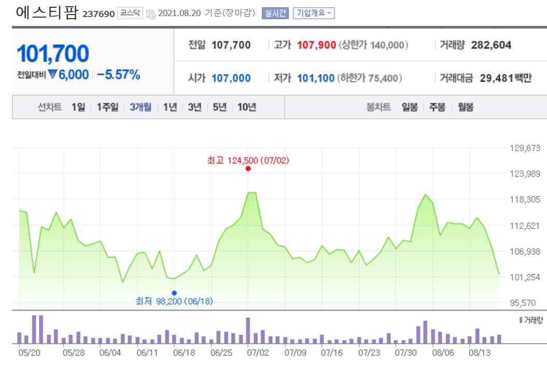Select the 1주일 line chart tab
The image size is (547, 370).
point(107,107)
